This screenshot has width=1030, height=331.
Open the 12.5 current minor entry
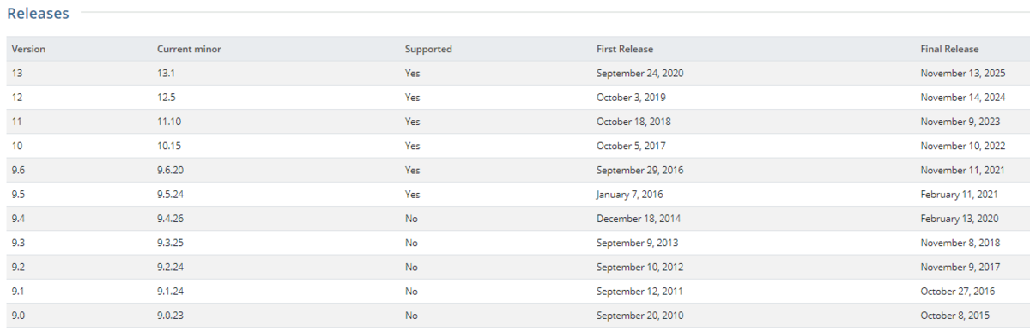[x=167, y=98]
